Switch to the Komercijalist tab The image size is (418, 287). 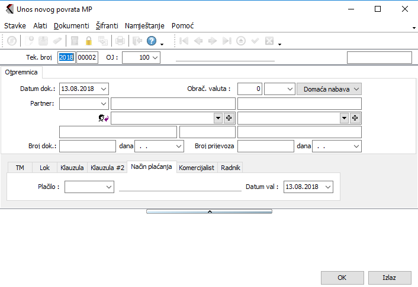(198, 168)
